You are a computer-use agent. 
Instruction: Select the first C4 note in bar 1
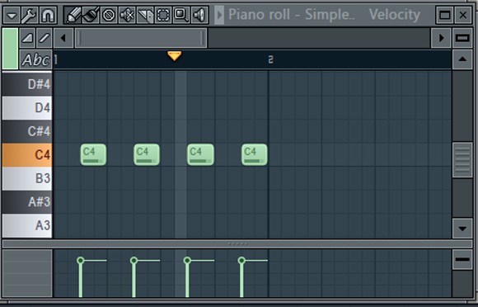[x=93, y=154]
